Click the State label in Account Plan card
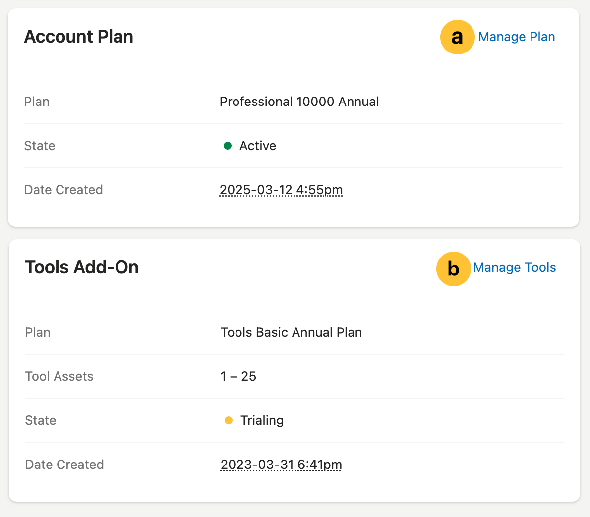The width and height of the screenshot is (590, 517). click(40, 146)
